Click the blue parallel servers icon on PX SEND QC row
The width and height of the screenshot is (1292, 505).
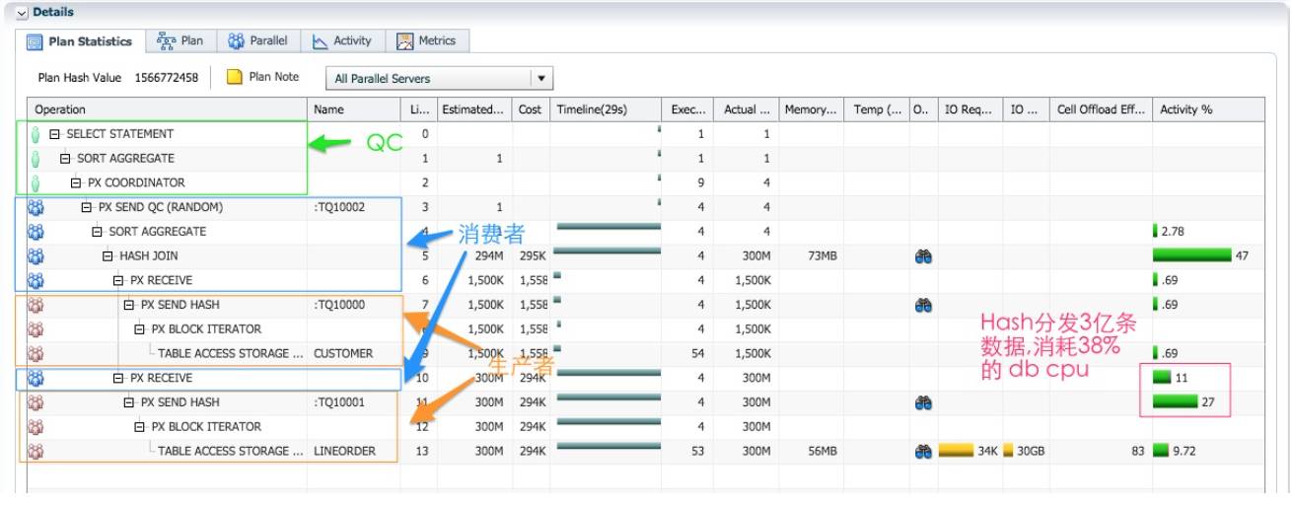pyautogui.click(x=37, y=207)
